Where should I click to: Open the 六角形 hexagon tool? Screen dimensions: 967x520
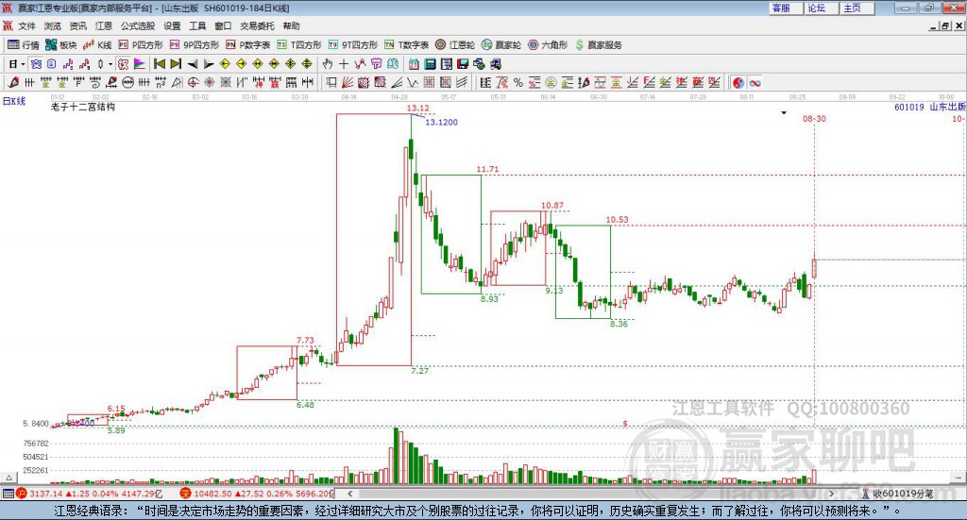point(548,44)
